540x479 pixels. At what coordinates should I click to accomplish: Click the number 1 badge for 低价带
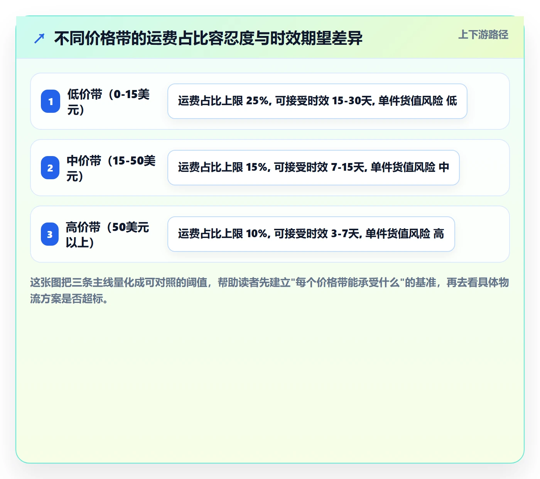point(51,101)
